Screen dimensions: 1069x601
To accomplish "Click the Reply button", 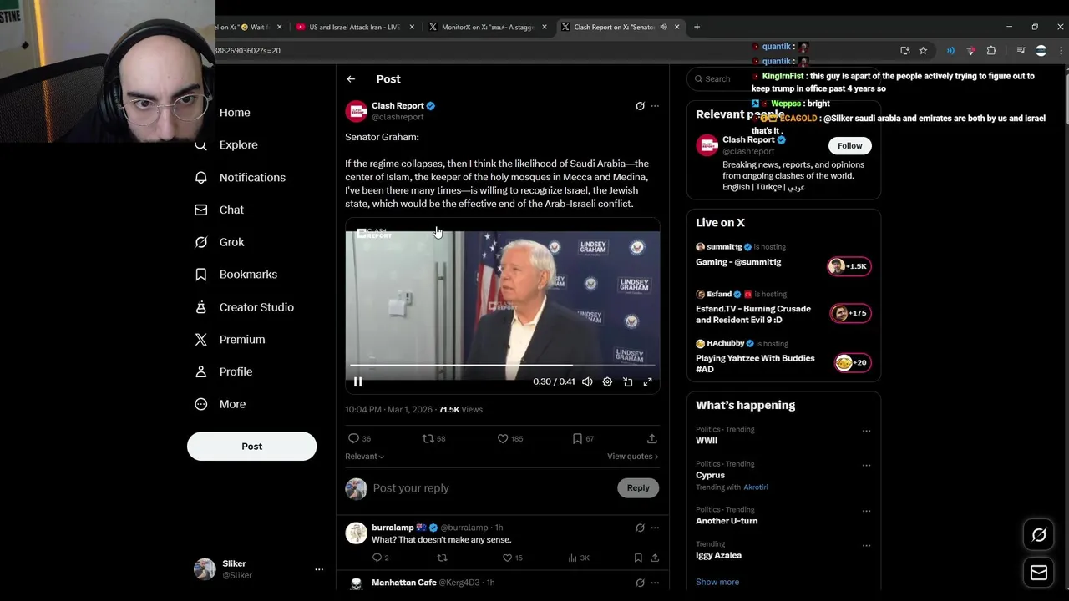I will click(638, 488).
